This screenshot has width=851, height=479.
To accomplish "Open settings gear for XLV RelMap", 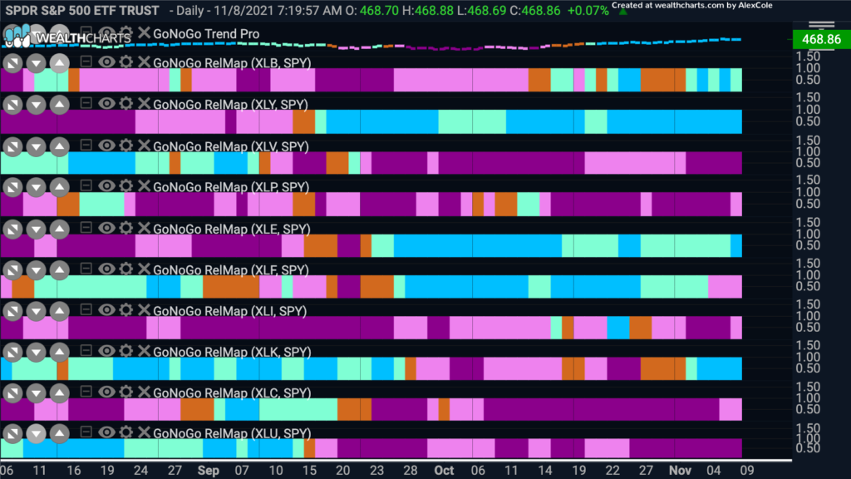I will click(x=125, y=146).
